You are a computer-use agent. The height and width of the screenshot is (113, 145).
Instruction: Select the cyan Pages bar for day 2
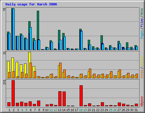coord(14,29)
